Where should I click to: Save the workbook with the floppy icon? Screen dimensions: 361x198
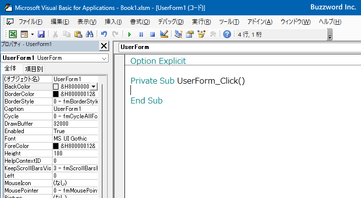(x=41, y=35)
